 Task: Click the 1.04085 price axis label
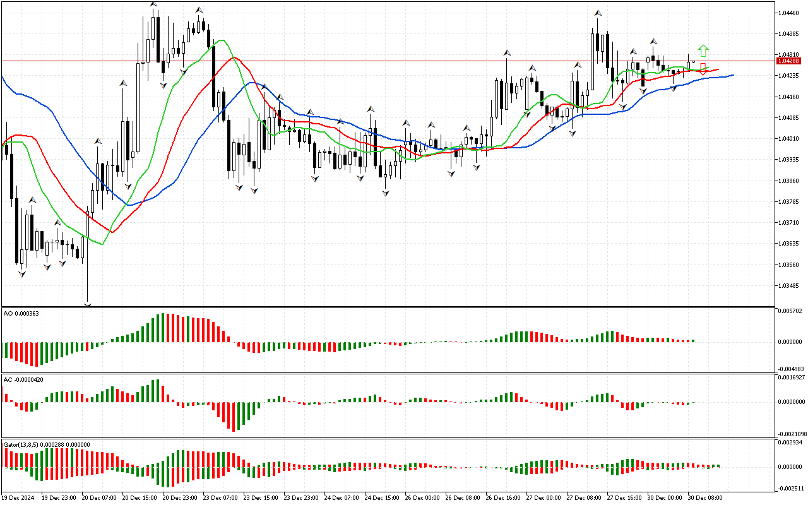point(790,117)
